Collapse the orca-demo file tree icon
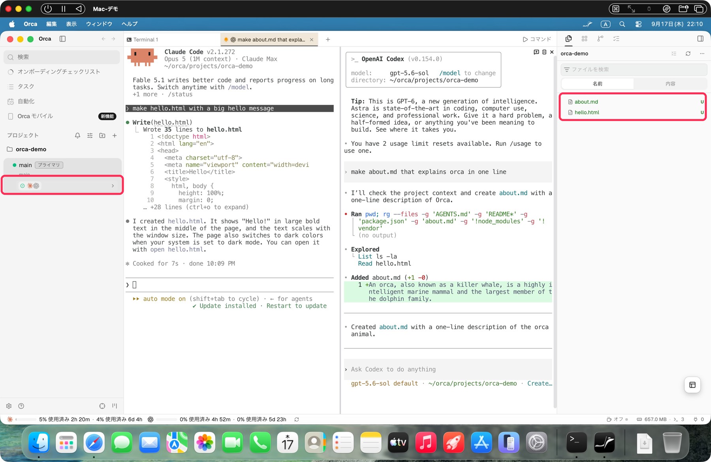Viewport: 711px width, 462px height. [674, 53]
